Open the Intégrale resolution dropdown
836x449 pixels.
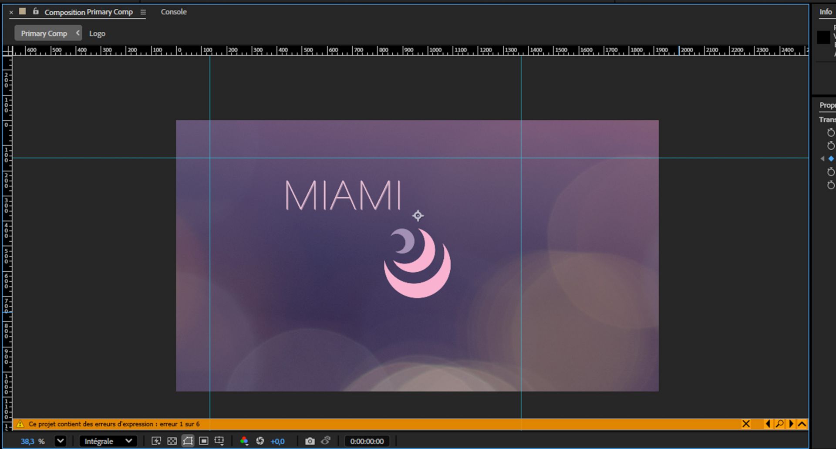108,441
